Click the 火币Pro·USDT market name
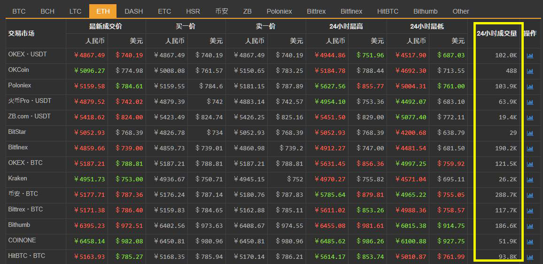Image resolution: width=543 pixels, height=264 pixels. pos(30,101)
